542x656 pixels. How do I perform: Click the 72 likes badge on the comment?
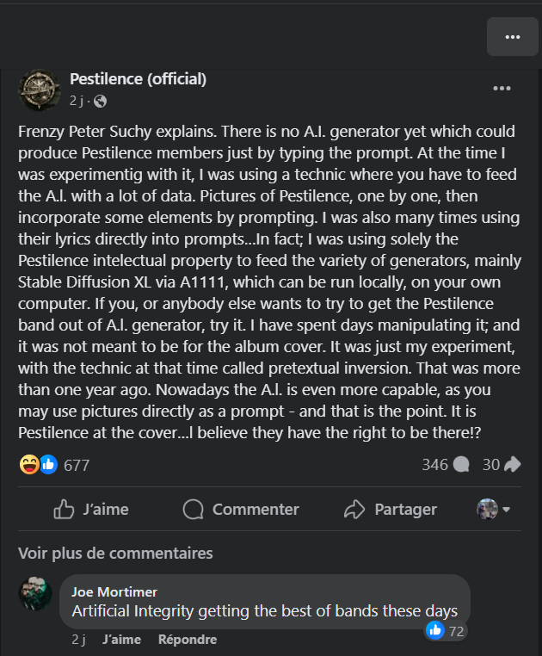pos(446,631)
